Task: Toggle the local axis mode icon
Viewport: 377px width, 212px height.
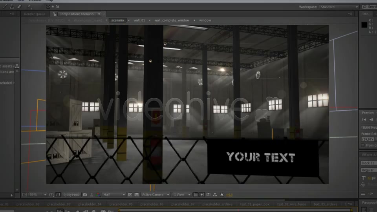Action: pyautogui.click(x=48, y=7)
